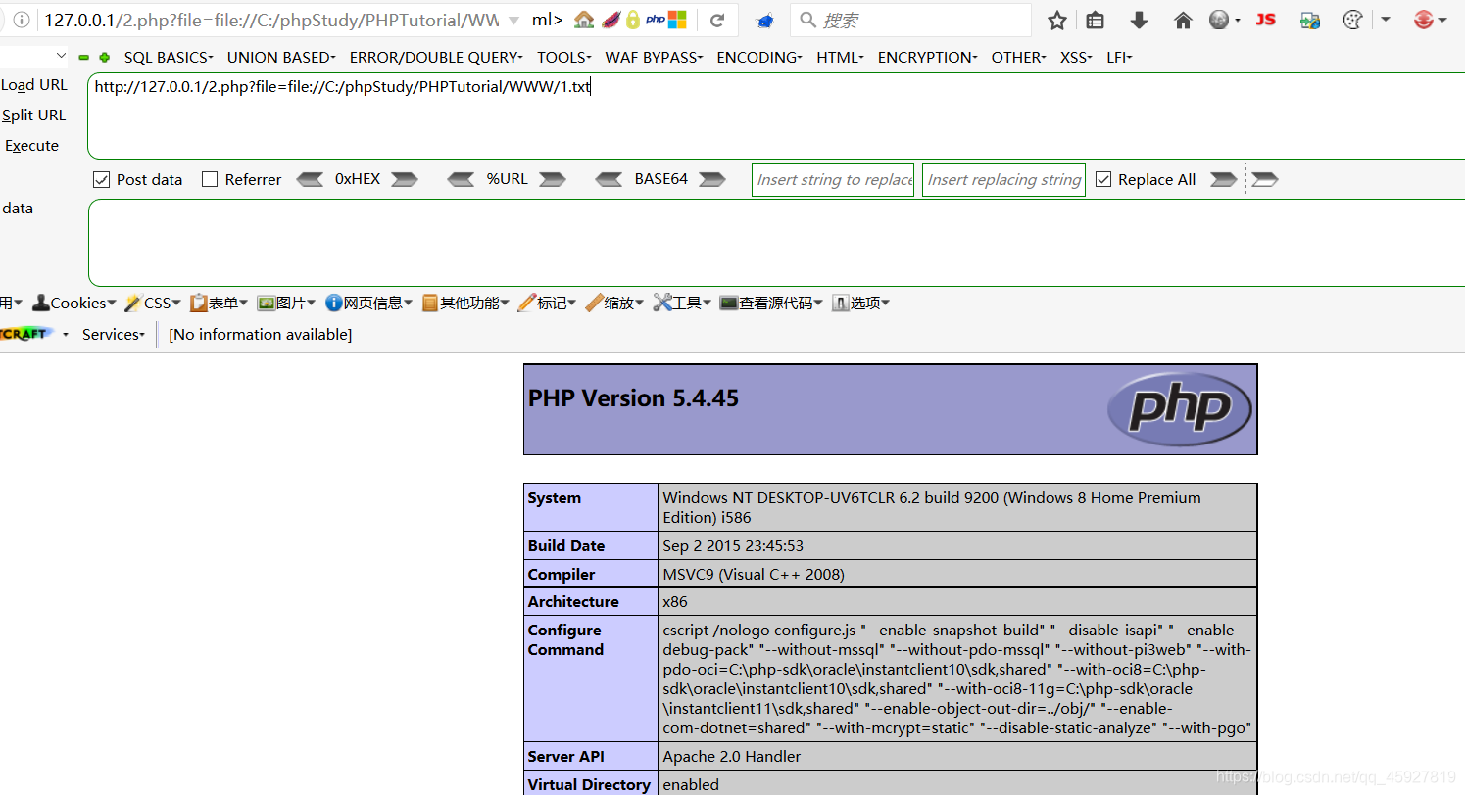Bookmark this page with the star icon

[1056, 20]
